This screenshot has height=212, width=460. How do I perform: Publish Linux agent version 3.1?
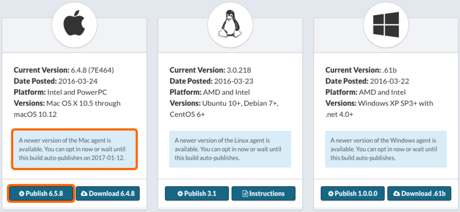coord(196,194)
